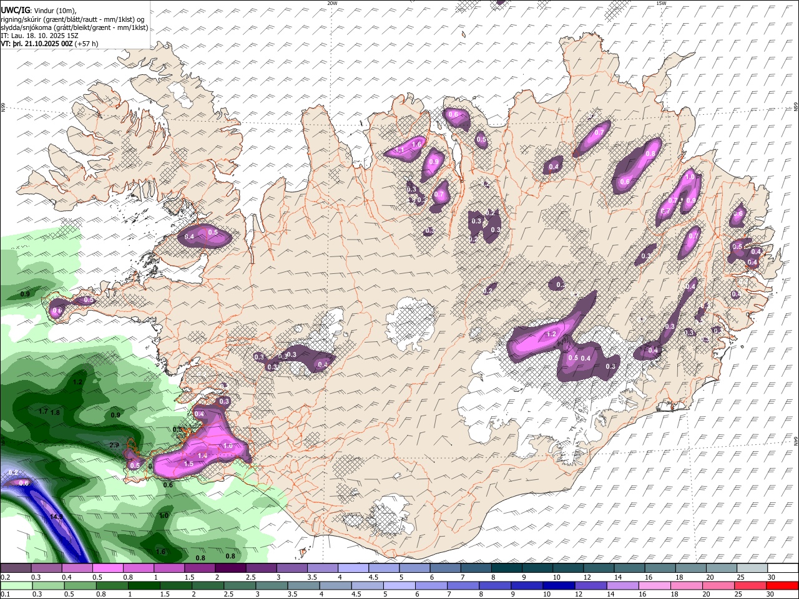Click the 'UWC/IG: Vindur (10m)' title line

(x=39, y=9)
